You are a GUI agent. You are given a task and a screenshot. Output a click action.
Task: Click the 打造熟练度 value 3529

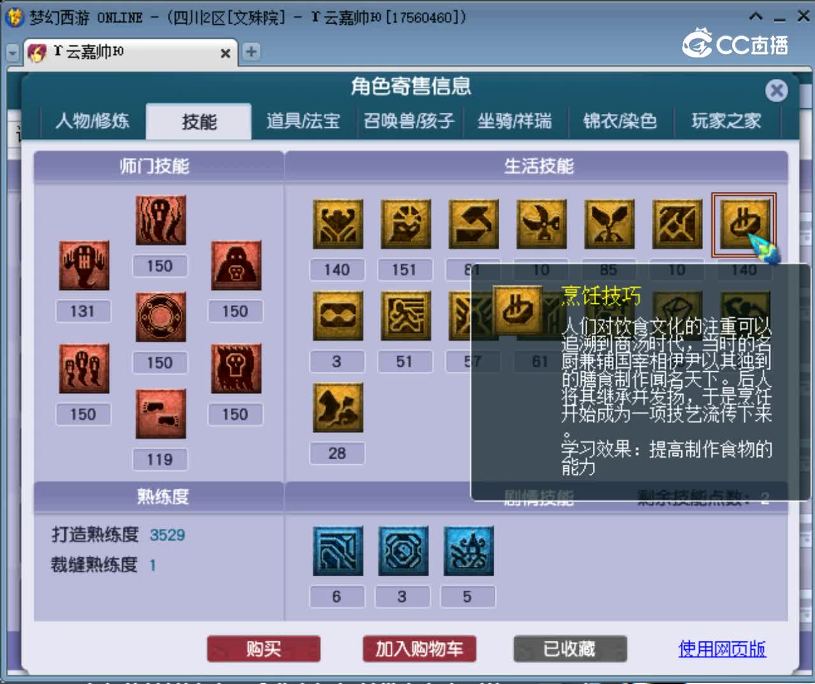coord(167,535)
